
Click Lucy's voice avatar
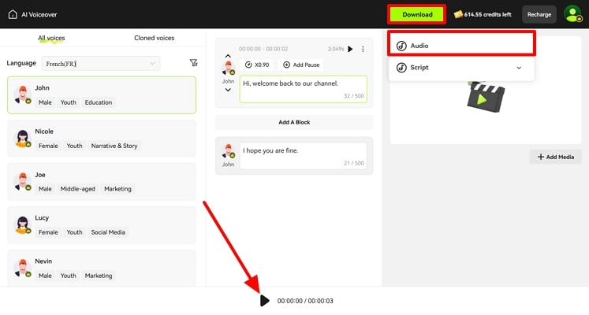click(23, 224)
